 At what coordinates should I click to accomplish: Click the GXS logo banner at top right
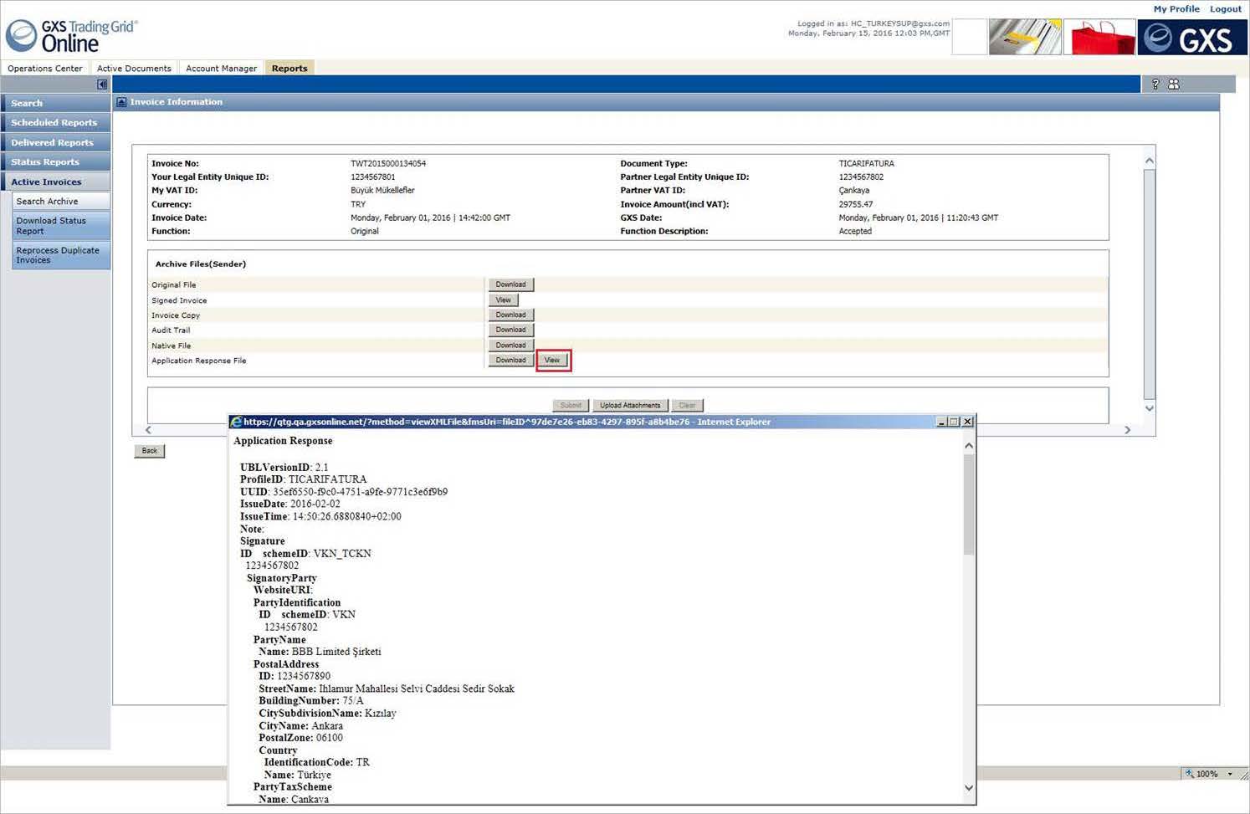[x=1192, y=37]
